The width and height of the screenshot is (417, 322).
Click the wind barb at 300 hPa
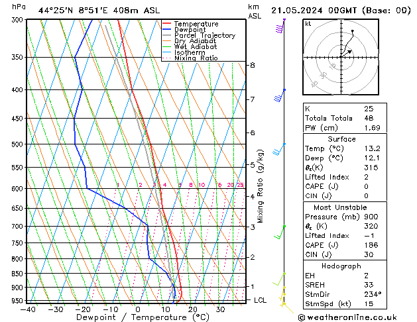tap(280, 26)
